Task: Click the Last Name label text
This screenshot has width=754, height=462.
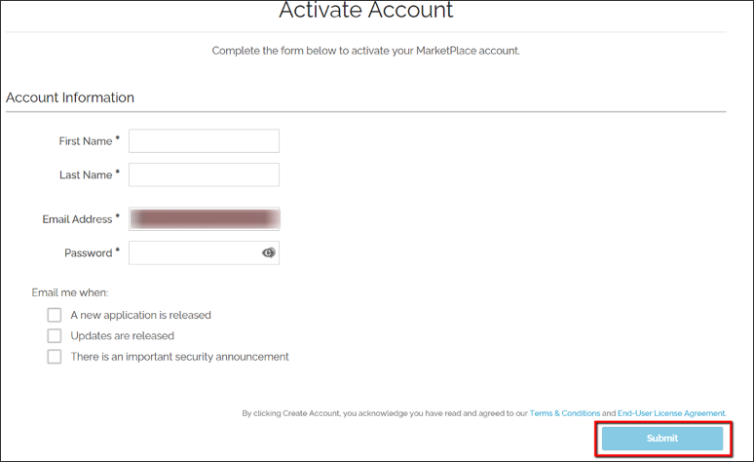Action: pos(86,174)
